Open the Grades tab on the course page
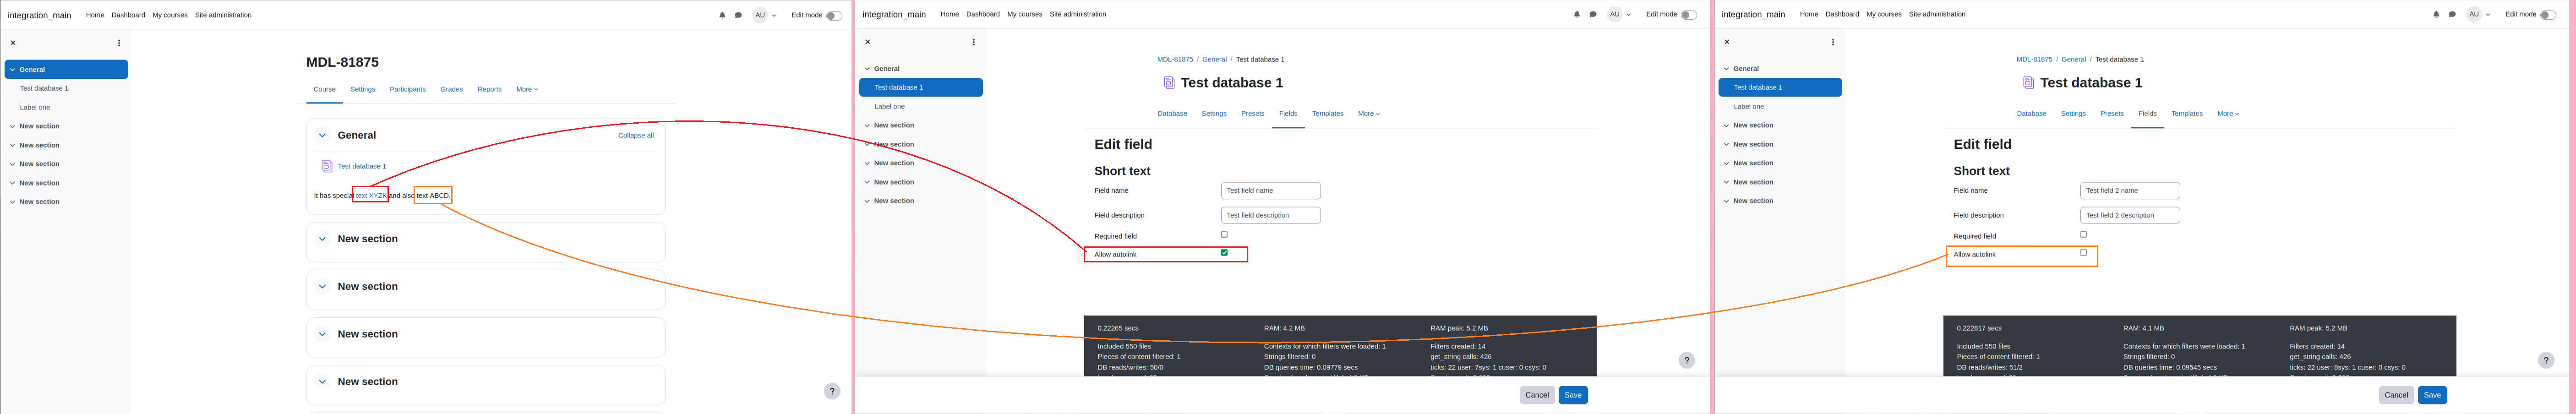This screenshot has height=414, width=2576. click(x=452, y=89)
